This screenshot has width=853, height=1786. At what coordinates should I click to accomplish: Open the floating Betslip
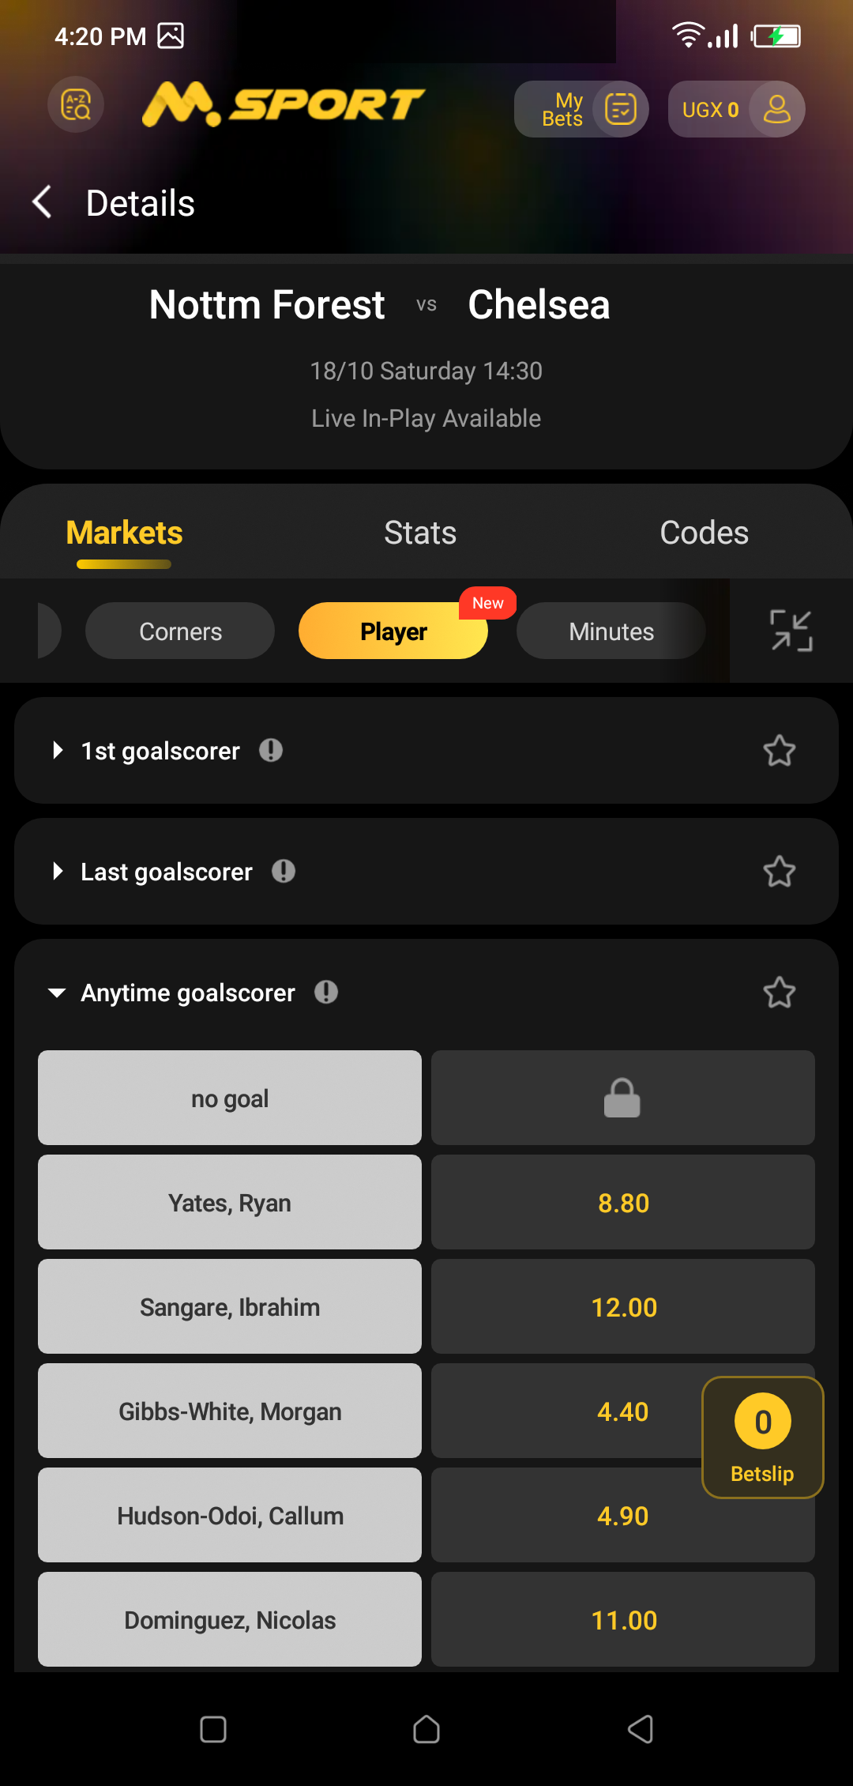point(762,1437)
